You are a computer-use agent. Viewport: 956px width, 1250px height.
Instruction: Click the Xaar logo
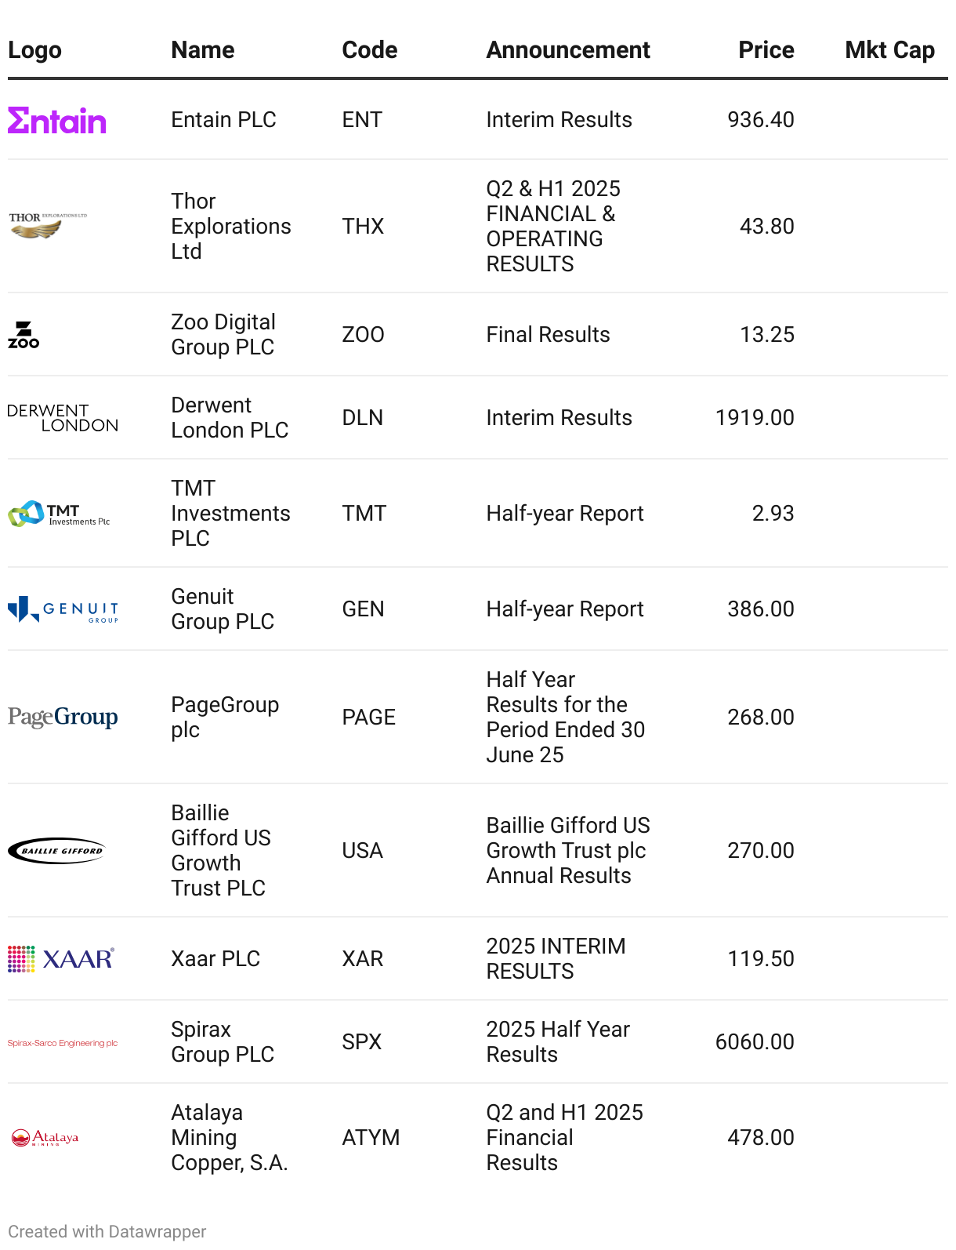click(x=61, y=958)
